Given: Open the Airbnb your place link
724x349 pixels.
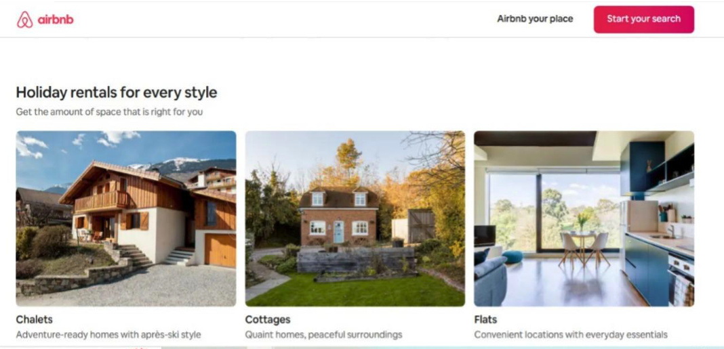Looking at the screenshot, I should point(535,19).
